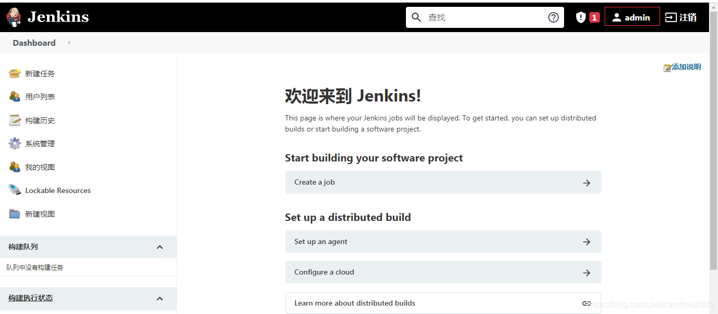
Task: Click the arrow on Set up an agent
Action: click(587, 242)
